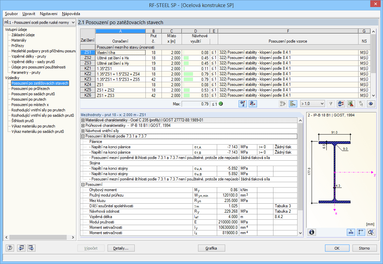Expand 'Návrhové vnitřní síly' section
The image size is (383, 264).
83,131
